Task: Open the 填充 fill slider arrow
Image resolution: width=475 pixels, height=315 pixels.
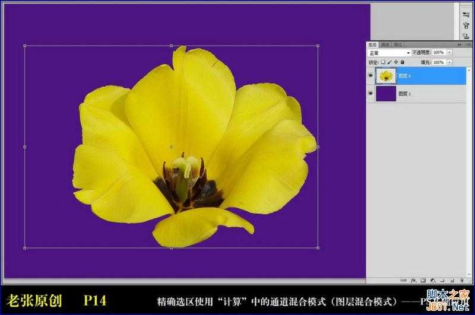Action: click(x=449, y=62)
